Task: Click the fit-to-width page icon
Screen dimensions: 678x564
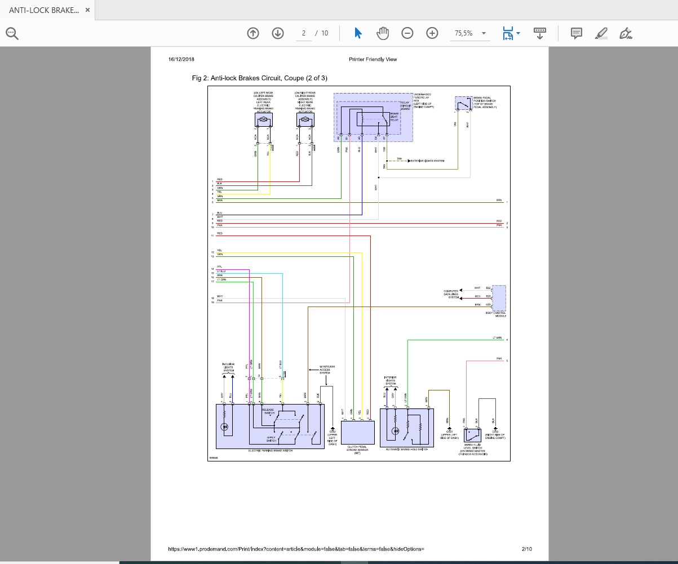Action: coord(508,33)
